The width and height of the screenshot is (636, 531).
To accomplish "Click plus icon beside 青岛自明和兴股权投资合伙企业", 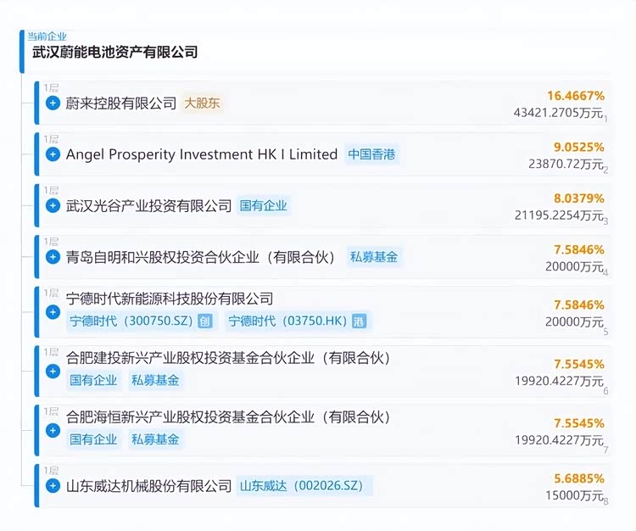I will click(x=53, y=256).
